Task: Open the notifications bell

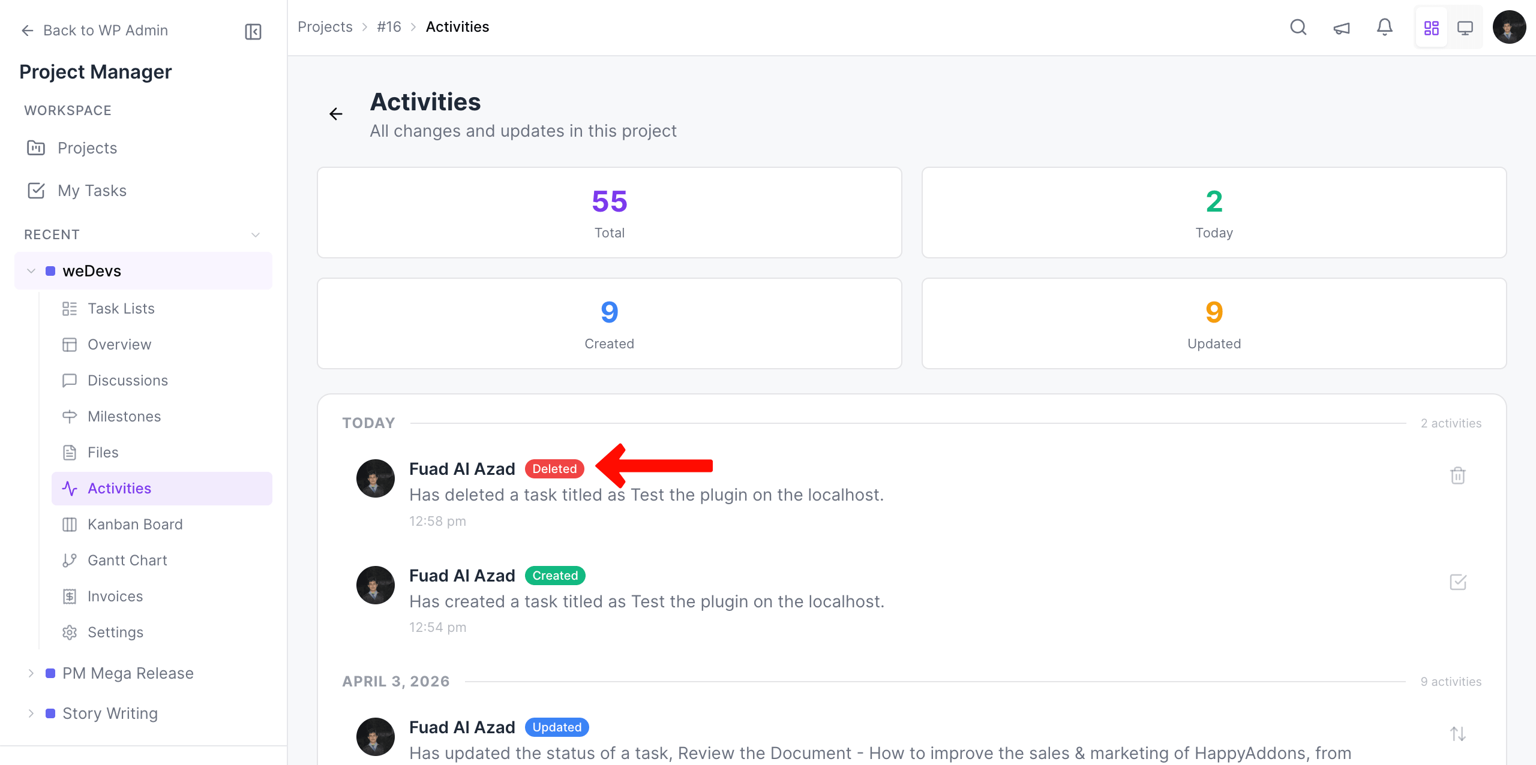Action: (x=1384, y=27)
